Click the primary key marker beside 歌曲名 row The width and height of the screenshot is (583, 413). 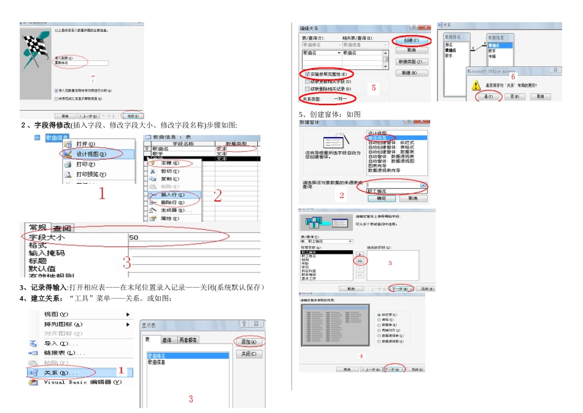(x=147, y=149)
